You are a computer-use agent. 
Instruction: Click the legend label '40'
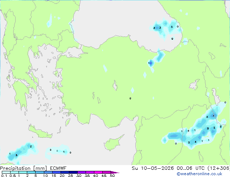95,176
